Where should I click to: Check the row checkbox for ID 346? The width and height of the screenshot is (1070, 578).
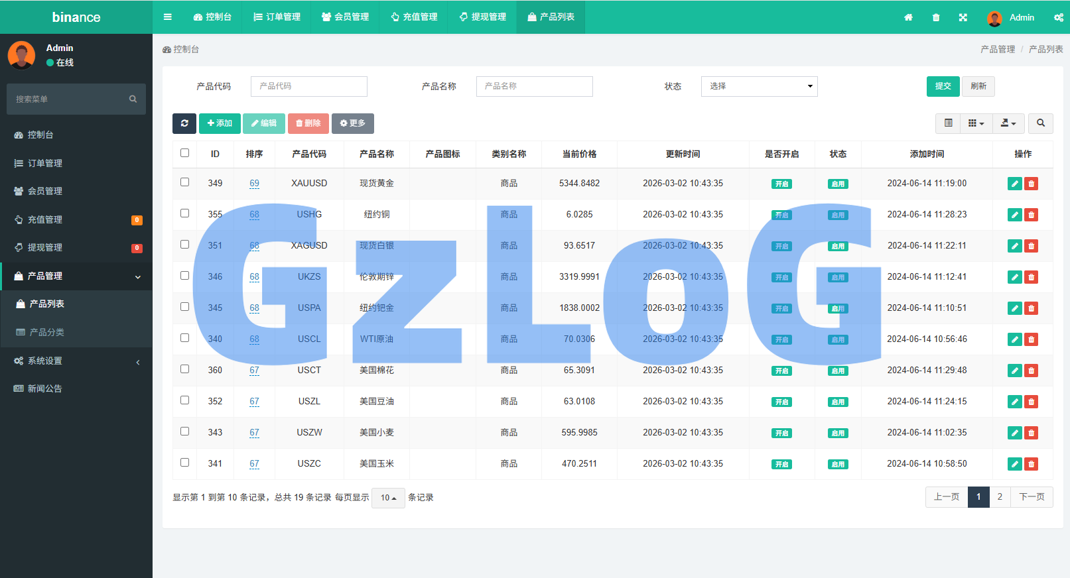pos(184,276)
